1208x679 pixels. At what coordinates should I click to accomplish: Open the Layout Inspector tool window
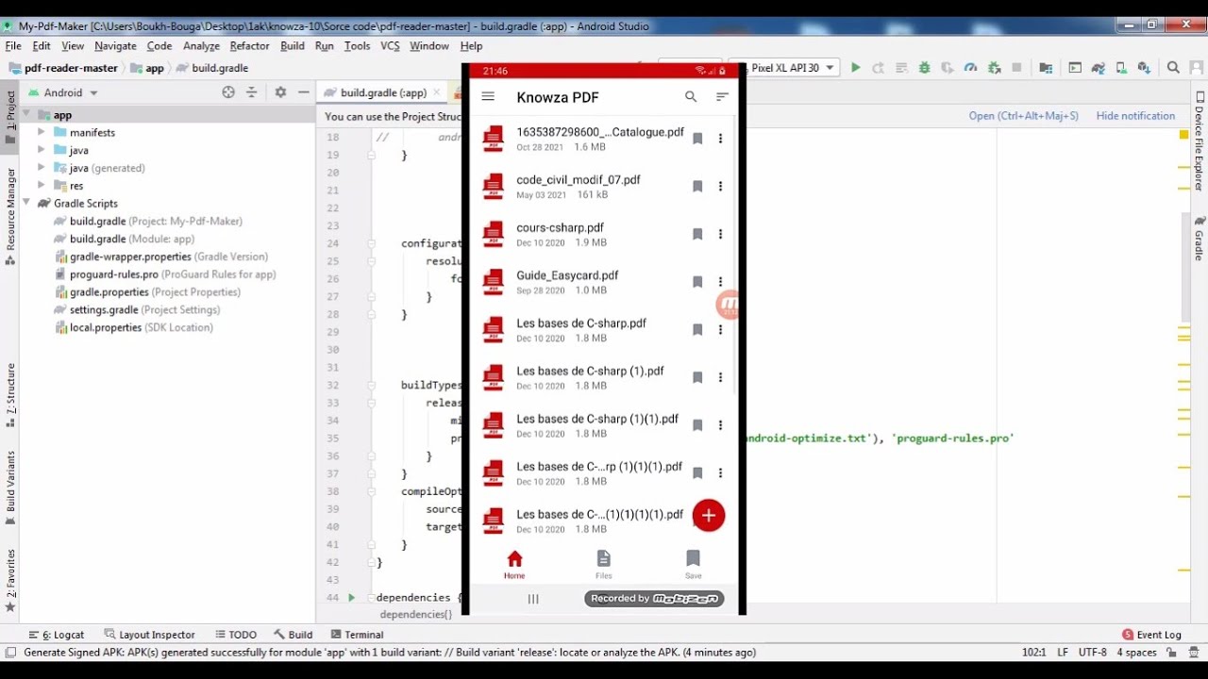tap(149, 635)
